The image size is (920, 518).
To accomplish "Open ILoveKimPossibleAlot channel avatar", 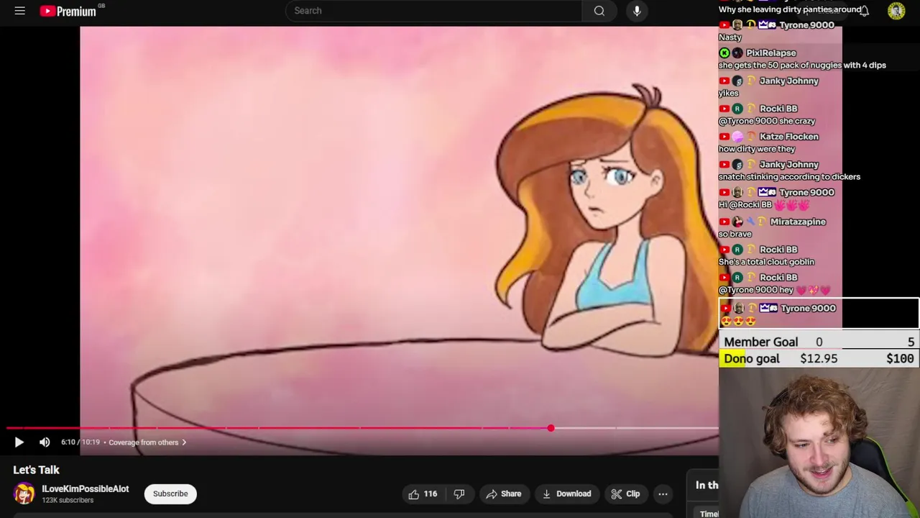I will click(24, 494).
